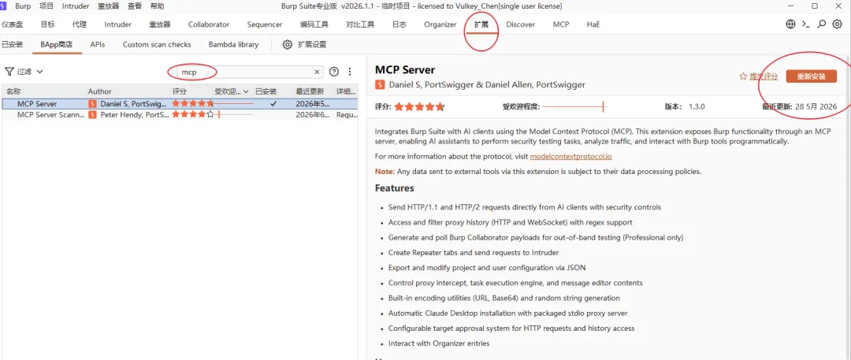Click PortSwigger icon beside Daniel S heading
This screenshot has width=851, height=360.
[x=379, y=85]
